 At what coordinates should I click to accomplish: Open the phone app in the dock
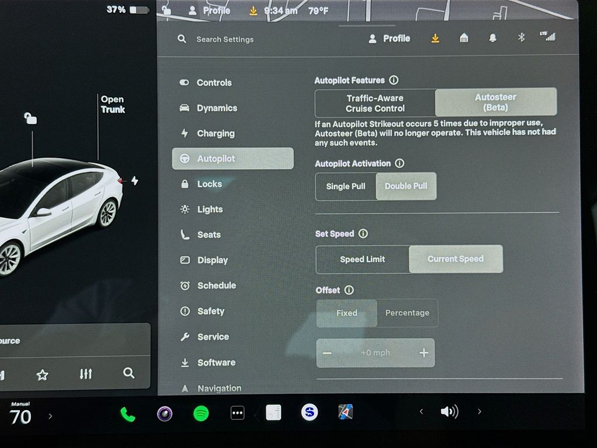[x=128, y=414]
